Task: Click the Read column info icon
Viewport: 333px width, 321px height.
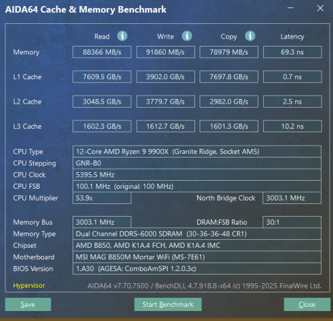Action: tap(122, 36)
